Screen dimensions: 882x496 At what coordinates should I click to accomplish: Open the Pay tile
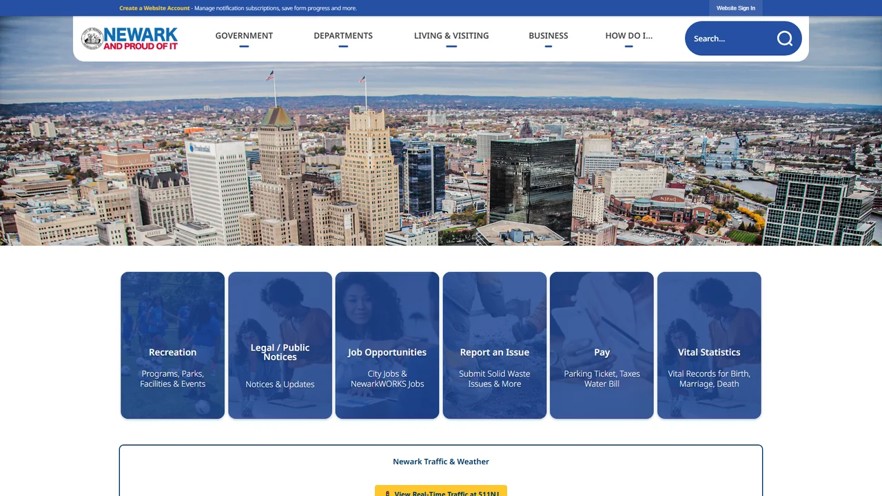(x=602, y=345)
